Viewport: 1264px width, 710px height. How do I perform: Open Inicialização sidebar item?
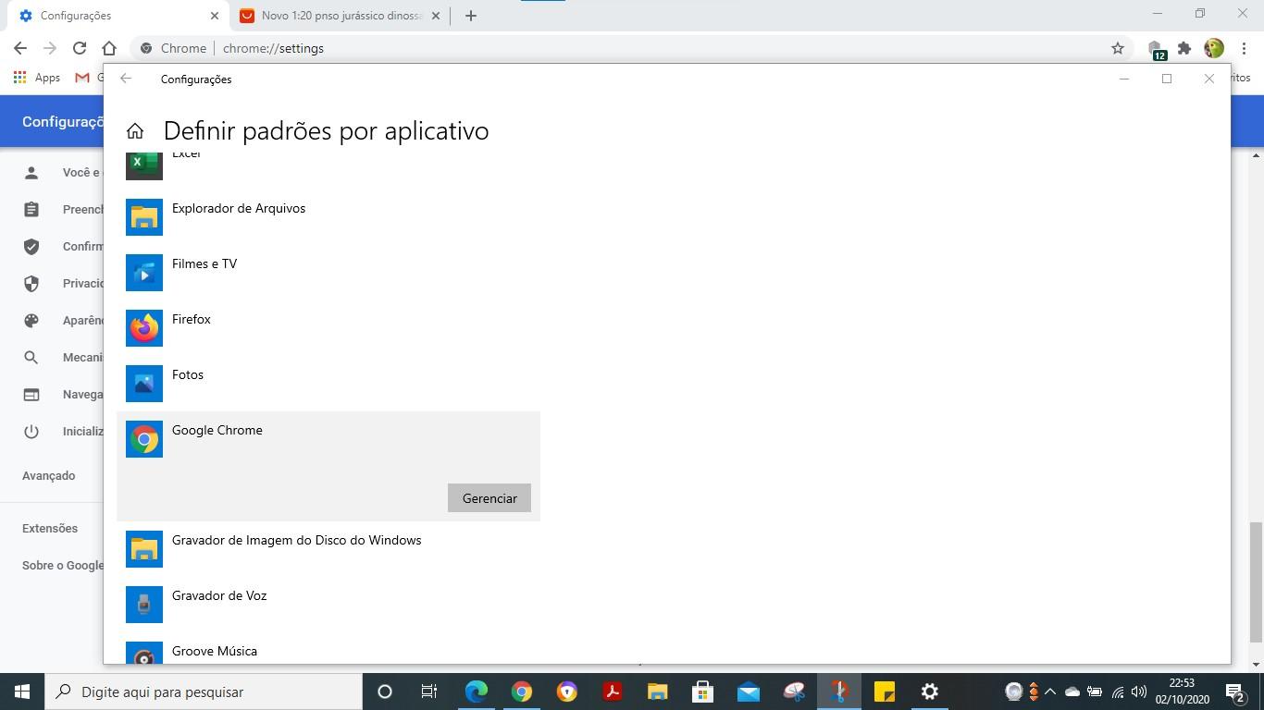[x=52, y=432]
